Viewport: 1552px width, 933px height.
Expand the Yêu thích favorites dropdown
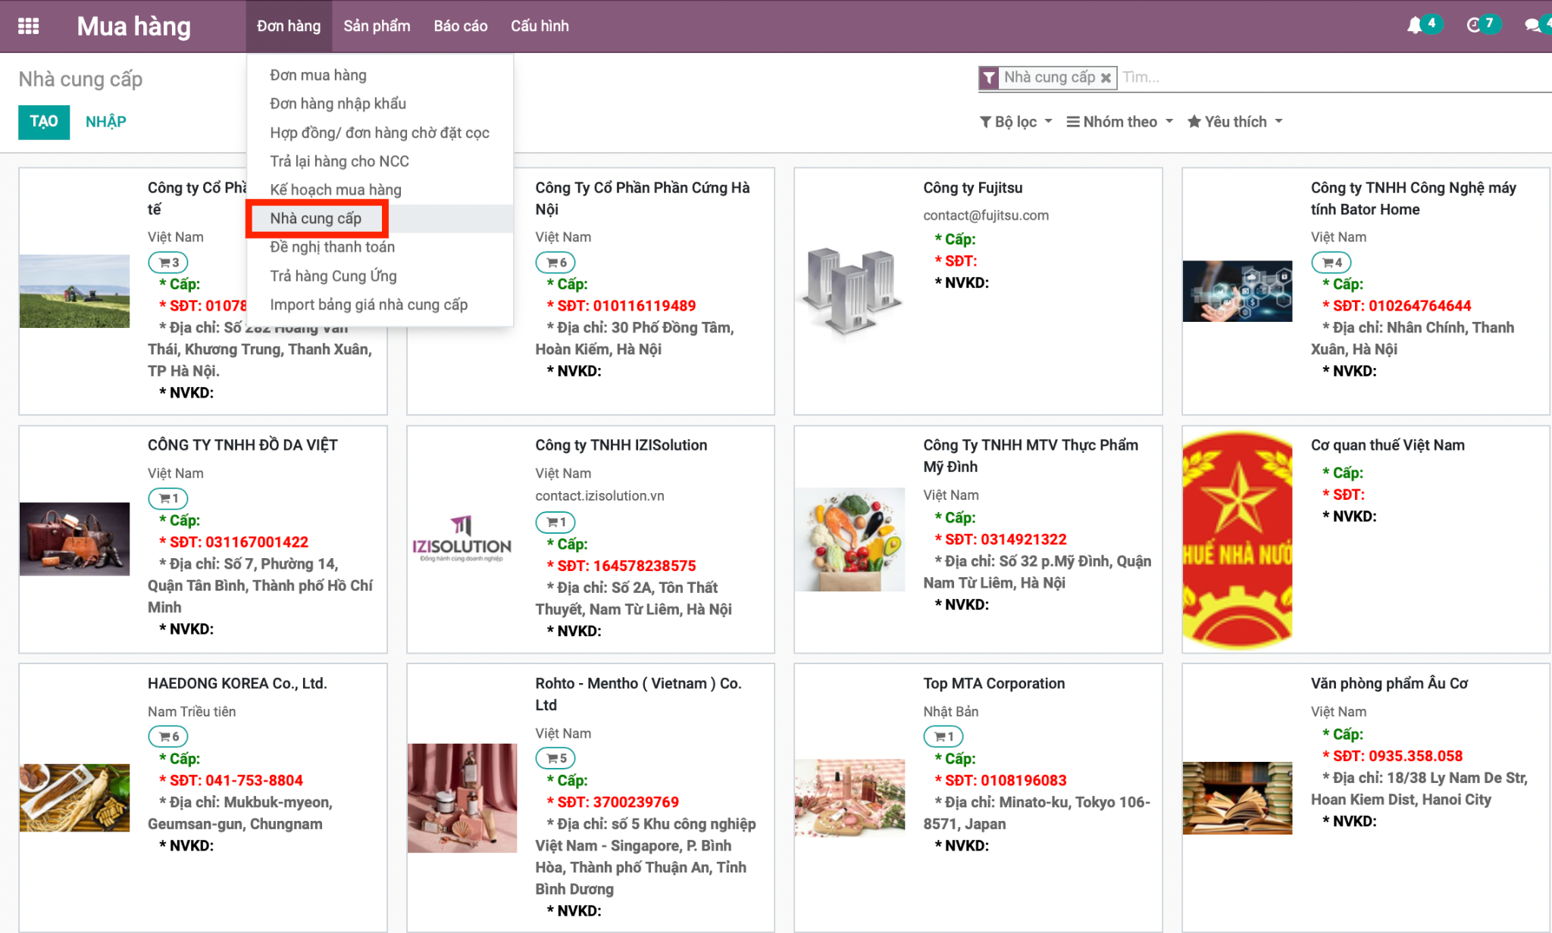coord(1234,122)
